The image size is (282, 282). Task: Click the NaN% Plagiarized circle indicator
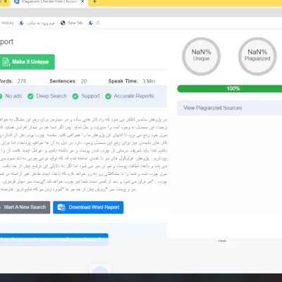coord(257,56)
